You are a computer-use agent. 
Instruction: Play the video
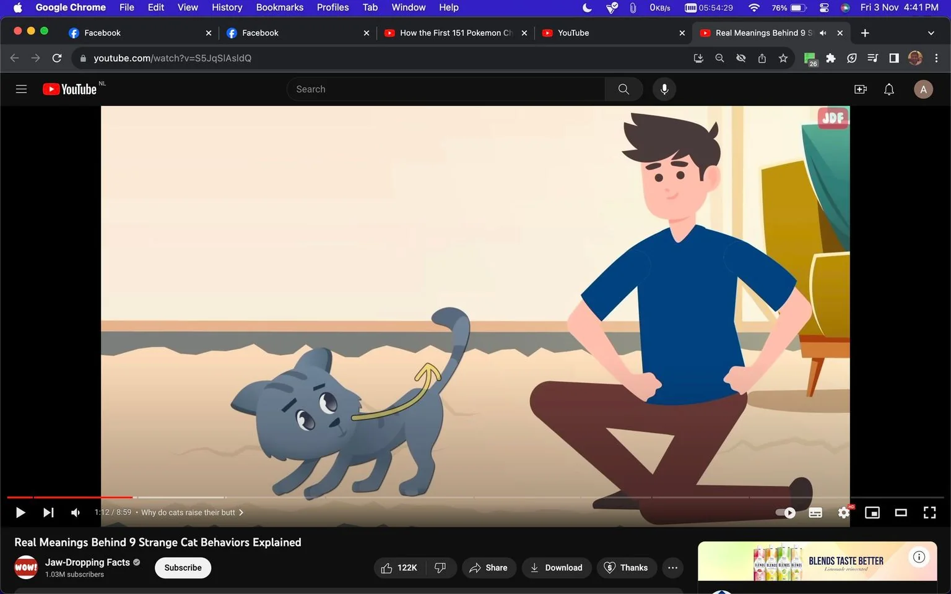tap(20, 512)
